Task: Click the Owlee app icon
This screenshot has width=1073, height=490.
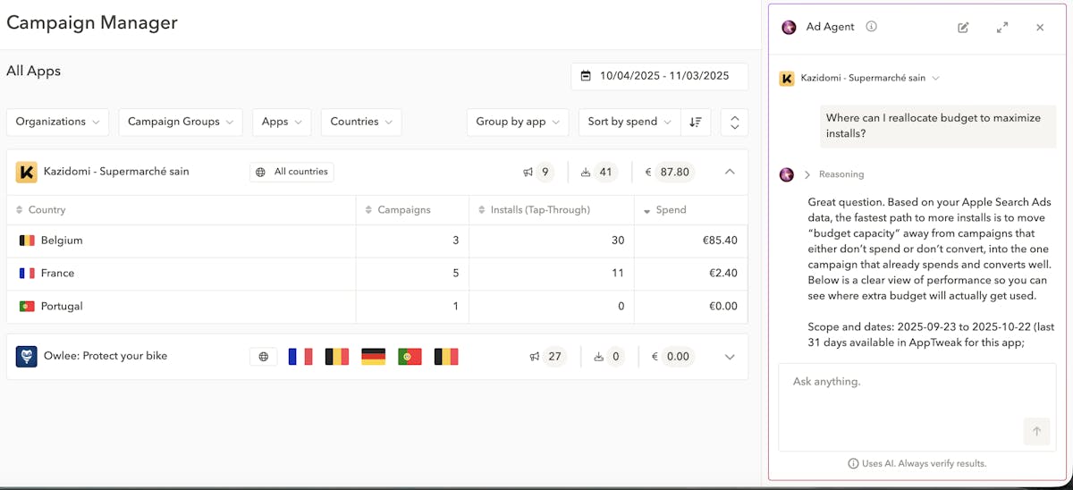Action: tap(27, 357)
